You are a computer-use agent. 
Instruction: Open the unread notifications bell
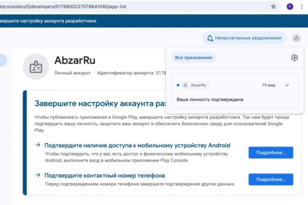(244, 38)
